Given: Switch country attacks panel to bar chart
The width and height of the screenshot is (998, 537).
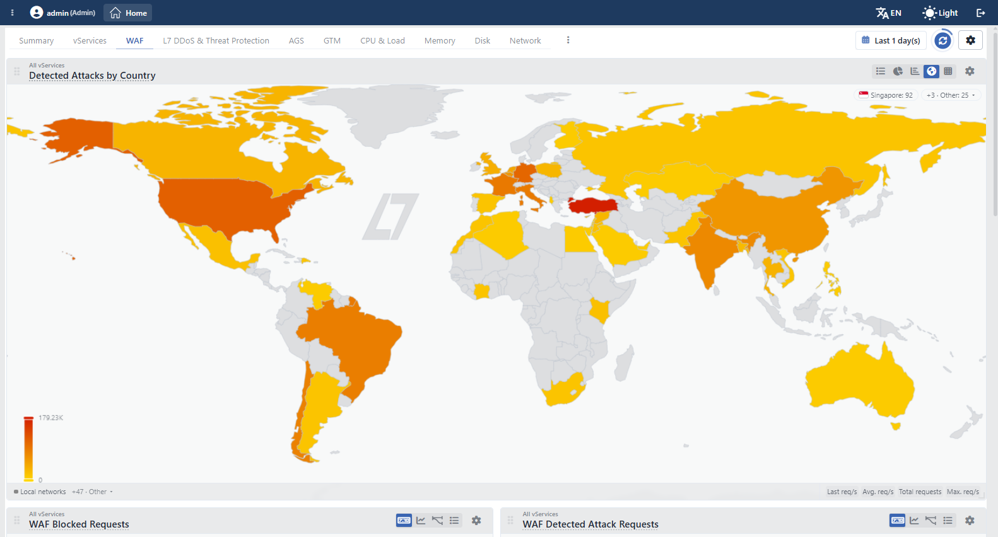Looking at the screenshot, I should [915, 71].
